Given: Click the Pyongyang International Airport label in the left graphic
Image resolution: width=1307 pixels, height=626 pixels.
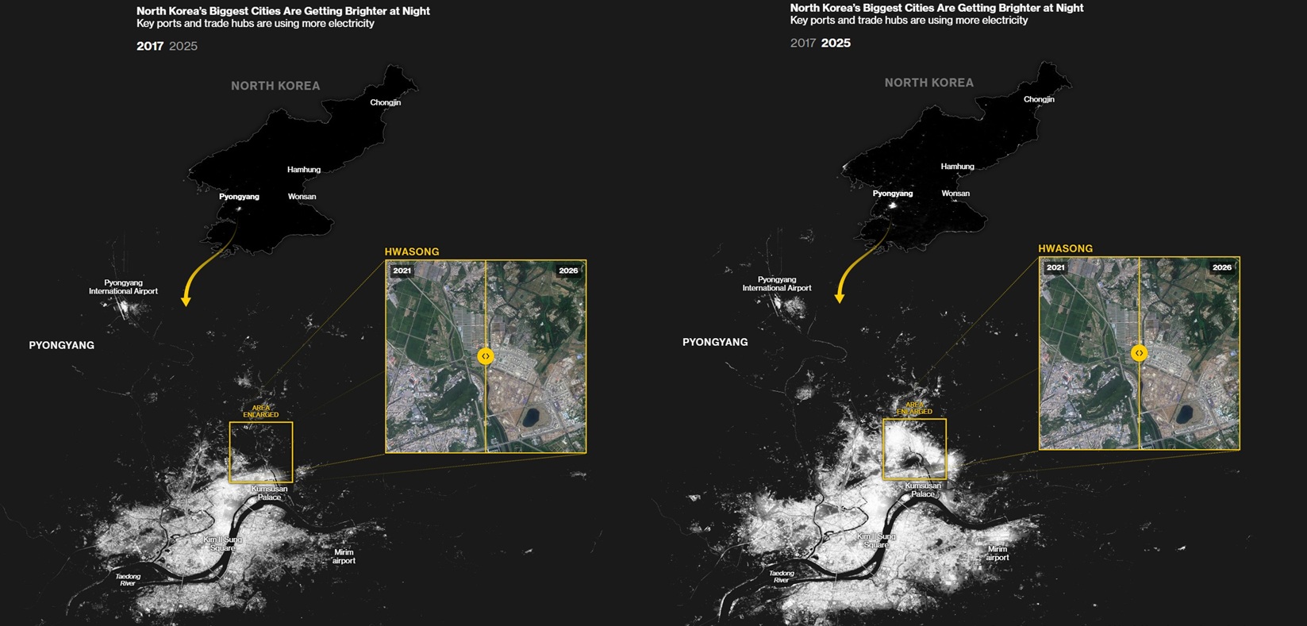Looking at the screenshot, I should (x=123, y=287).
